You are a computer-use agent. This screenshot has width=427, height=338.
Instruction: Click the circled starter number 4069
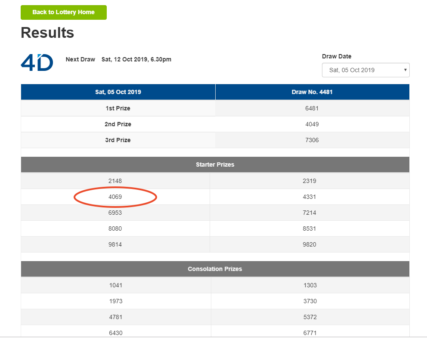[x=115, y=197]
